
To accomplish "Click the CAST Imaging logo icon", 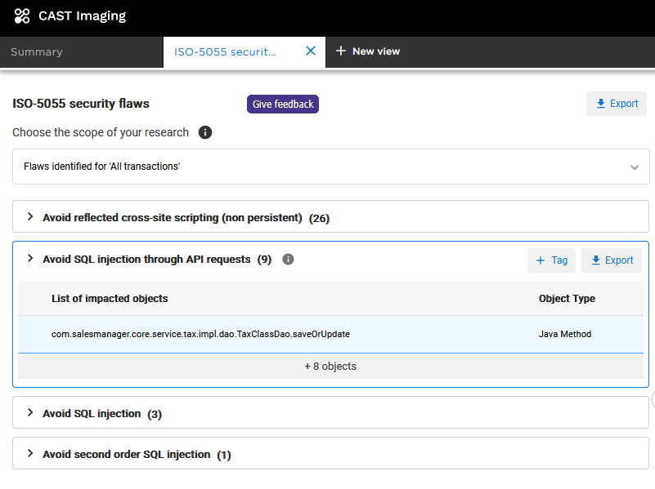I will [22, 16].
